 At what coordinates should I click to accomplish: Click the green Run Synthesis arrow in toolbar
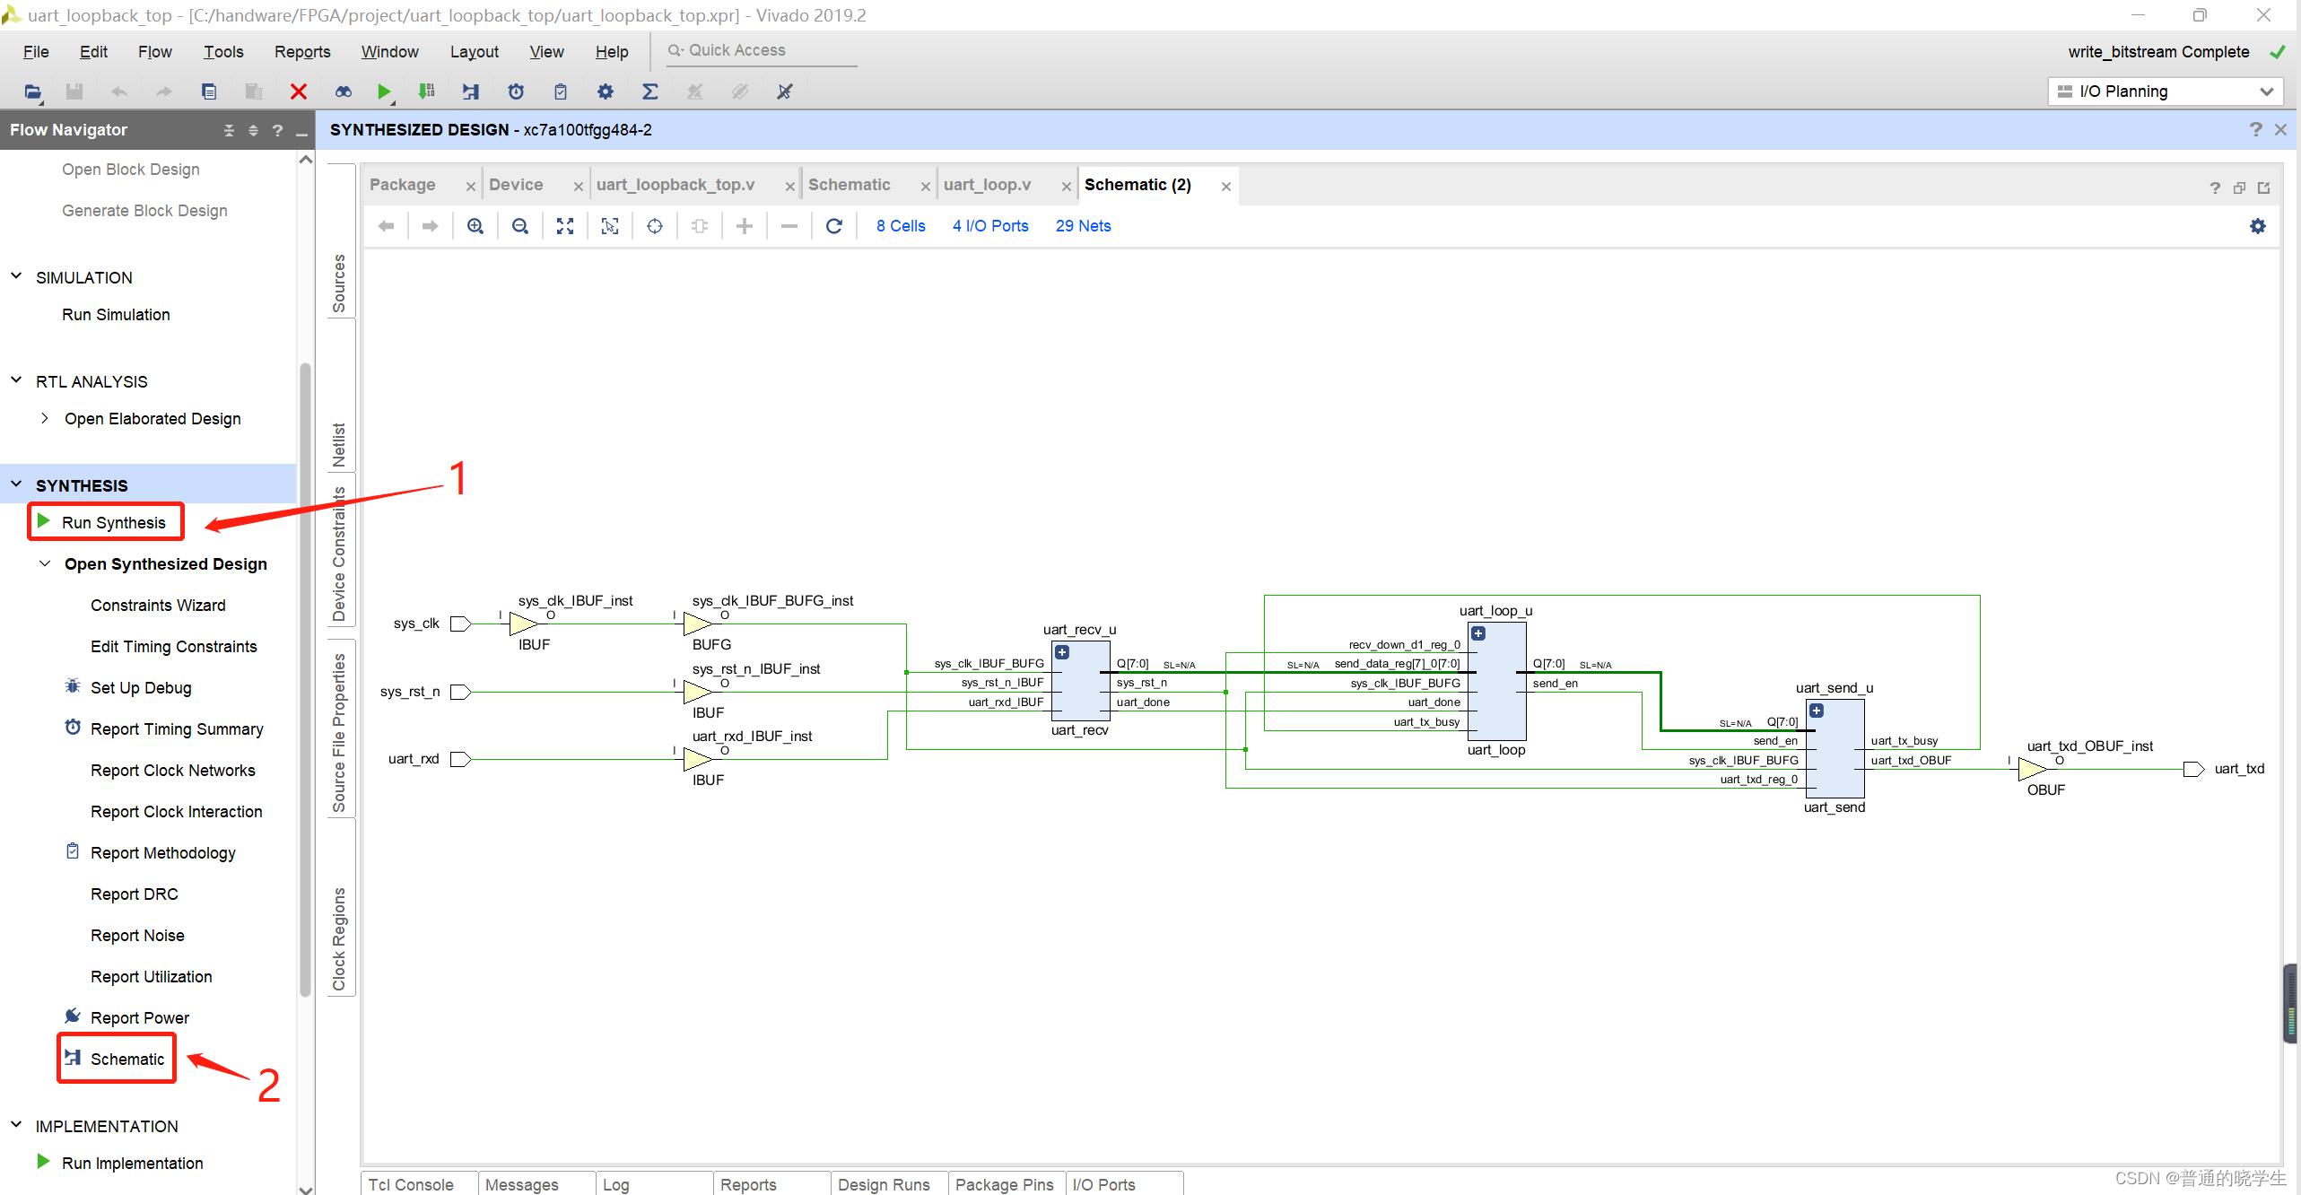click(x=384, y=92)
